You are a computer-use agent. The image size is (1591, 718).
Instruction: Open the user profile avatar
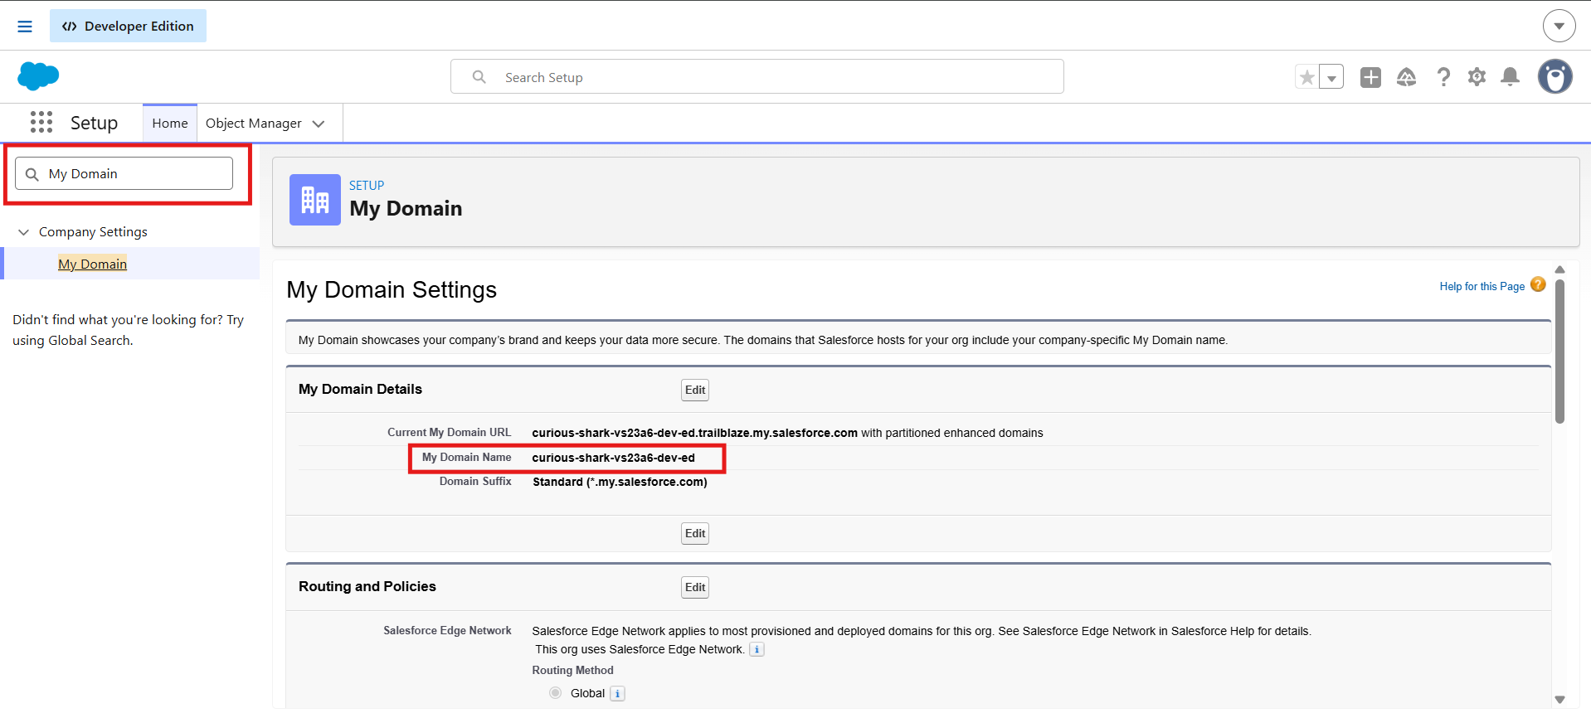[1555, 77]
